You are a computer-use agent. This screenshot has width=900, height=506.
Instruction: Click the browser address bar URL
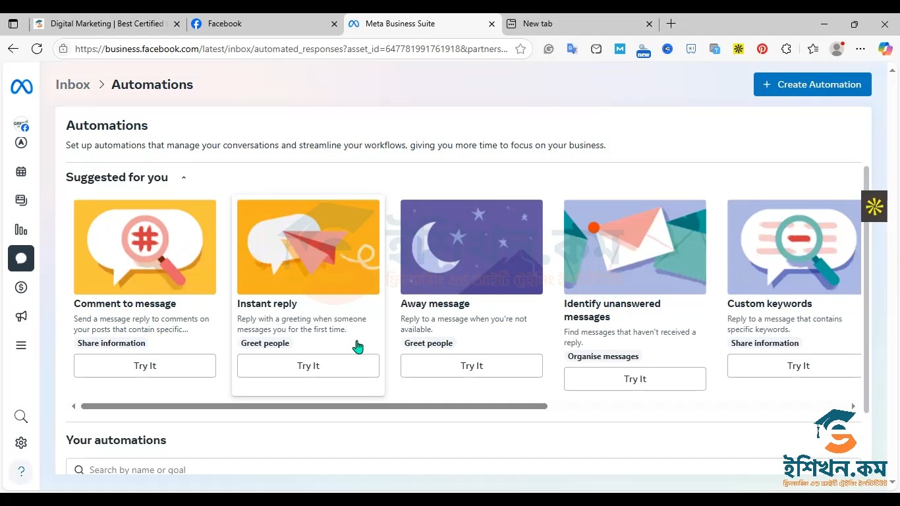(291, 49)
